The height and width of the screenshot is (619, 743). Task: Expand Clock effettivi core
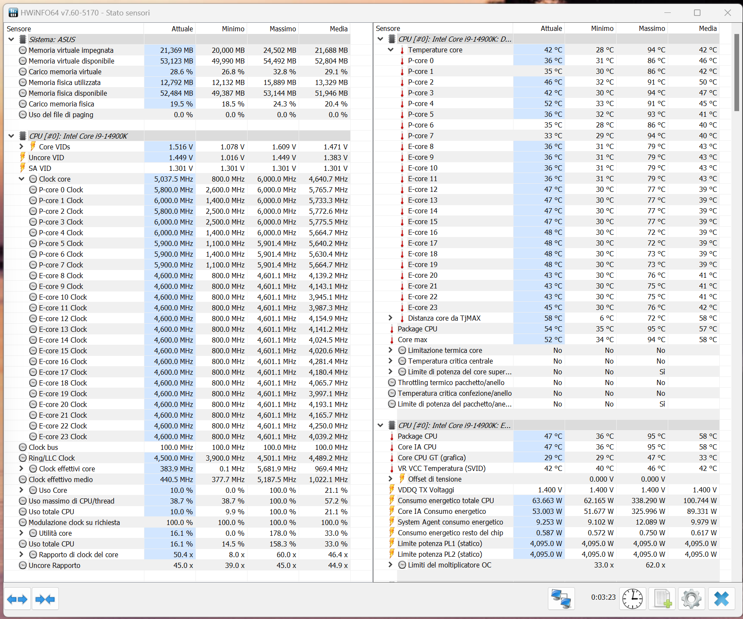pyautogui.click(x=21, y=469)
